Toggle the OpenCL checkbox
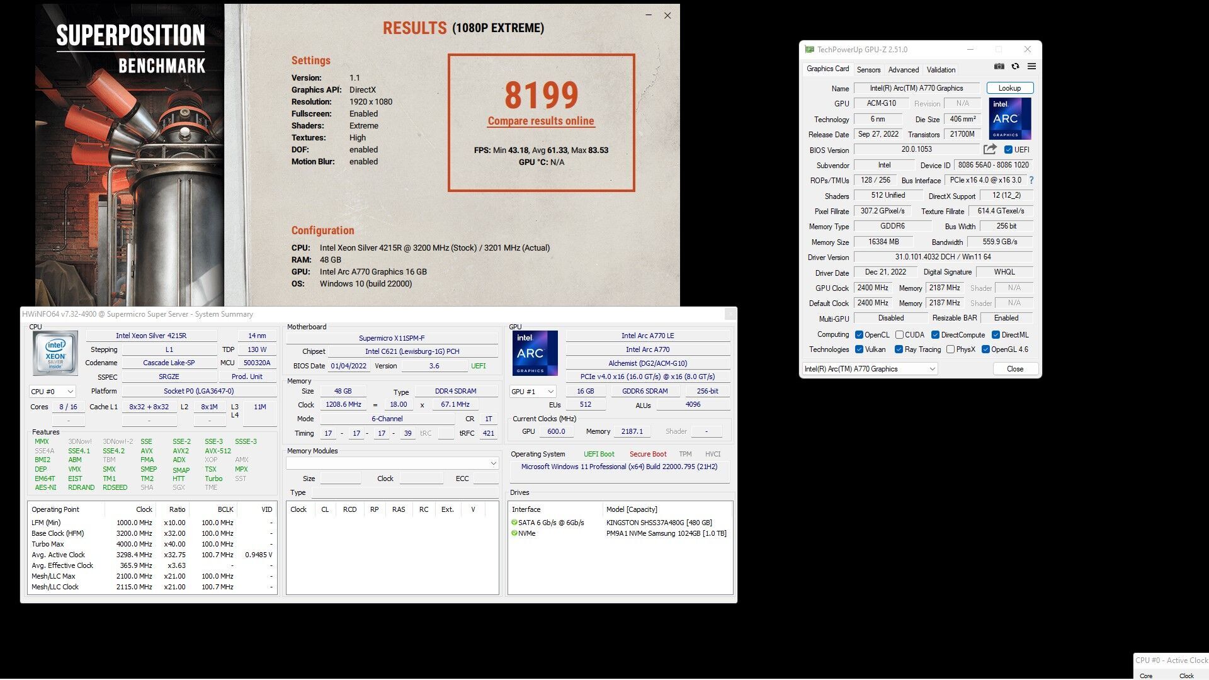Image resolution: width=1209 pixels, height=680 pixels. tap(859, 335)
